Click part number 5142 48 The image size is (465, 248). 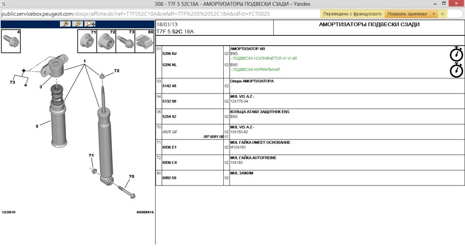click(x=170, y=86)
